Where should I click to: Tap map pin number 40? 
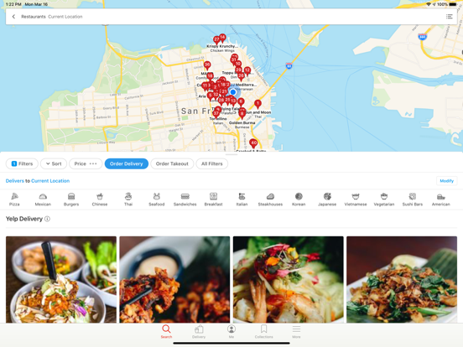point(253,143)
